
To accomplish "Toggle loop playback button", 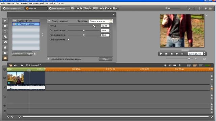I will tap(182, 54).
